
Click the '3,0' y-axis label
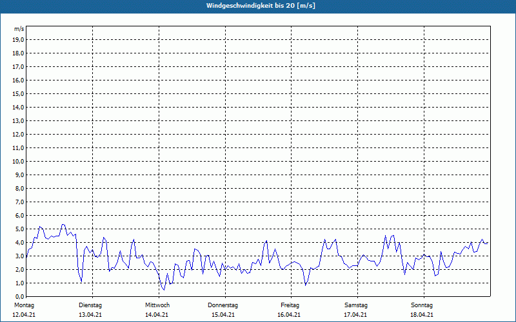(x=19, y=256)
